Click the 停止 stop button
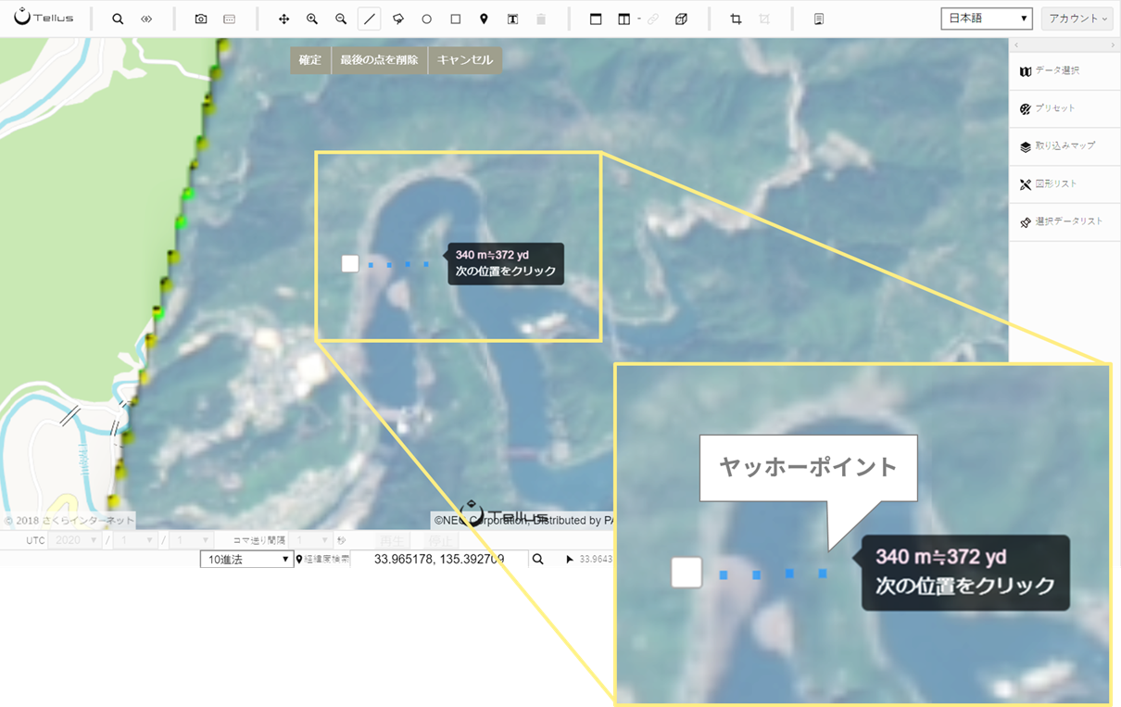This screenshot has height=707, width=1121. click(x=440, y=540)
